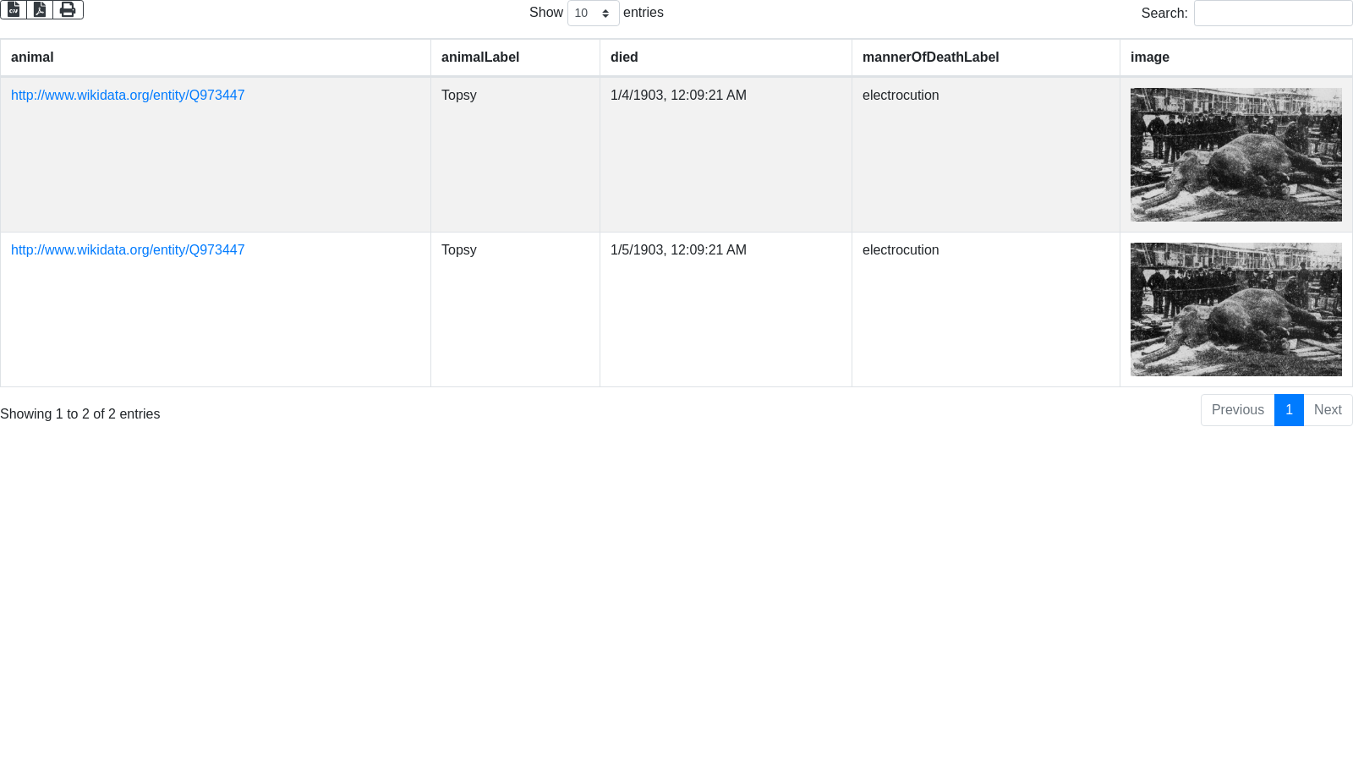Click the print icon

(68, 9)
